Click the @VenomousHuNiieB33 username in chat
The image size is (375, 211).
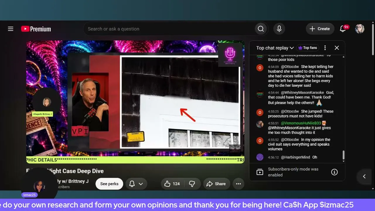(301, 123)
